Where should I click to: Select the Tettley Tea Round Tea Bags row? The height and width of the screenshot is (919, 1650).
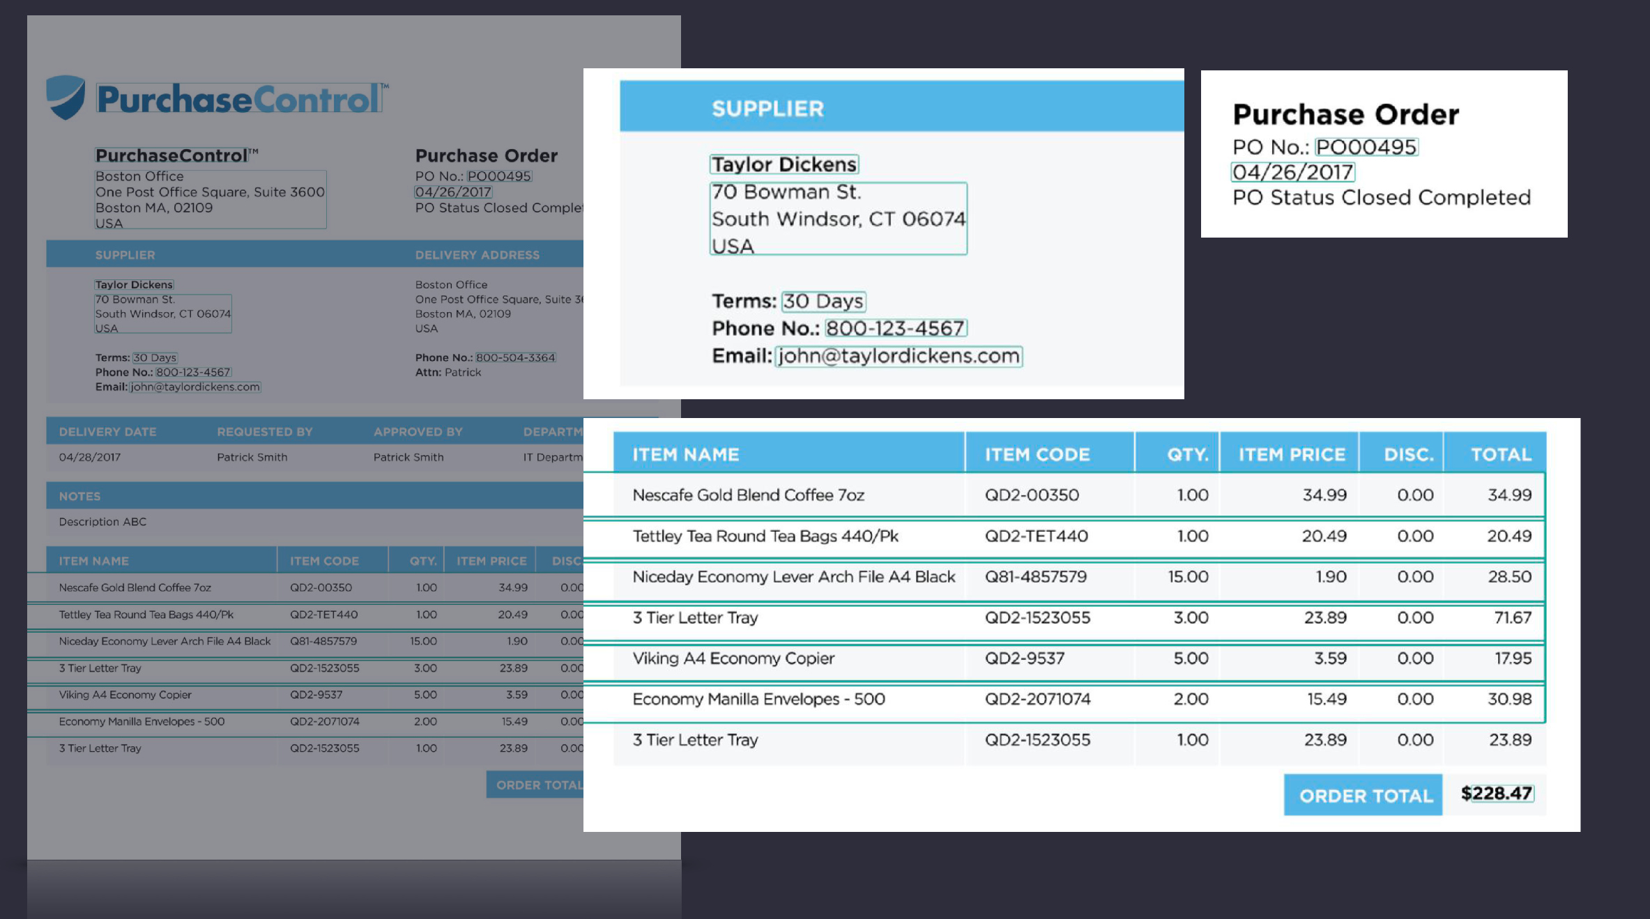click(765, 536)
